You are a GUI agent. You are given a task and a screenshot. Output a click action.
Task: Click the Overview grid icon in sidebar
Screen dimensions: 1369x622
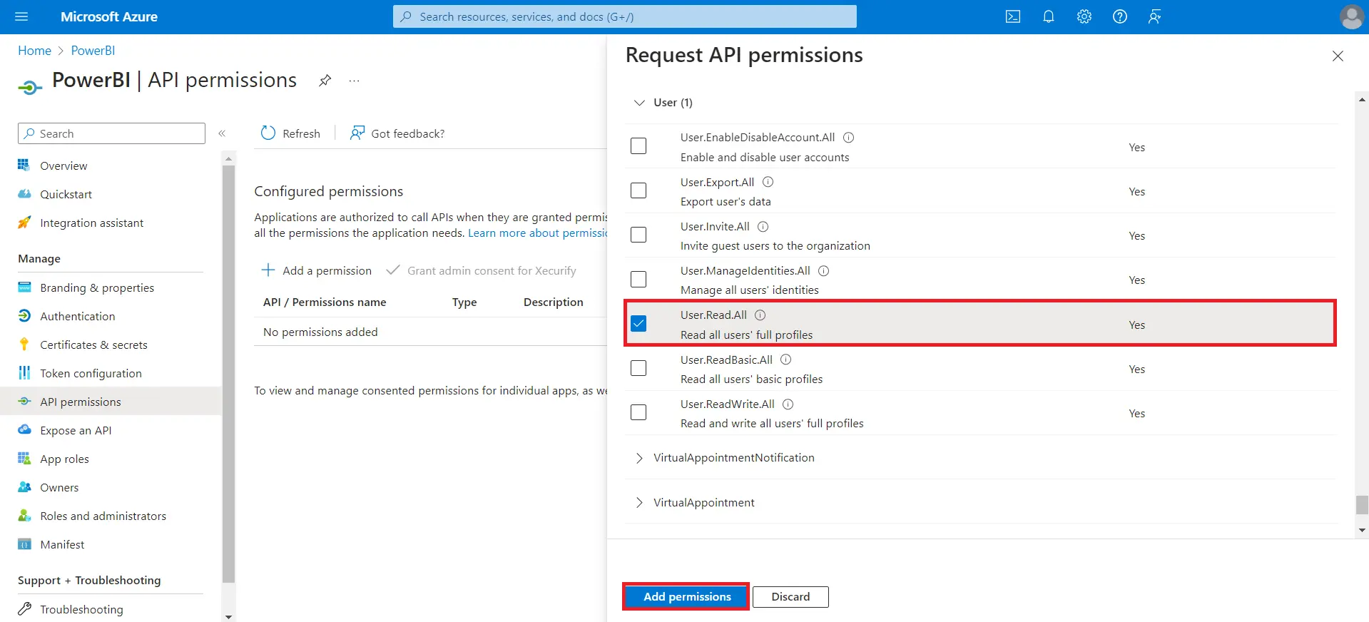pos(24,165)
